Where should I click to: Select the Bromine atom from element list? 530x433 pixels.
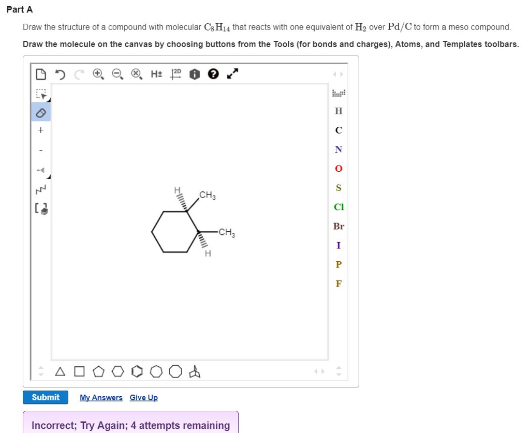[338, 226]
